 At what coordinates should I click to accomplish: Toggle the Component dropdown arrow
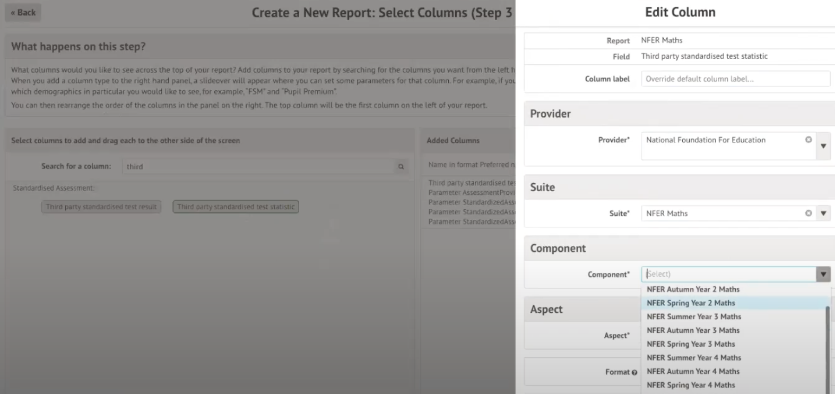coord(823,274)
